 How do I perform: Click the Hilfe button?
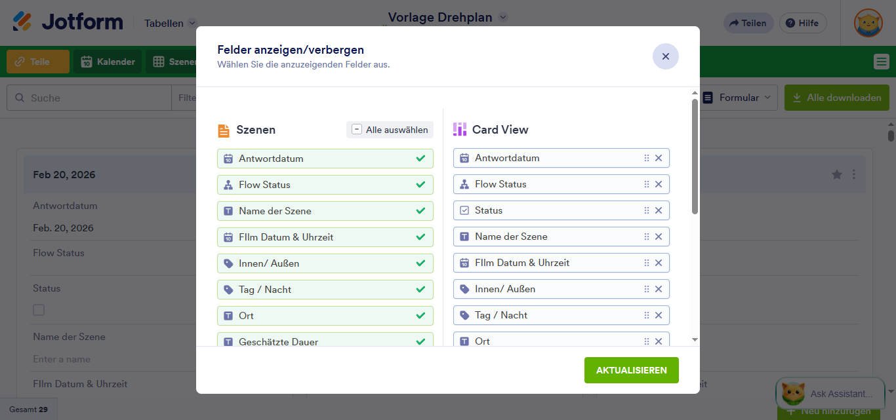[802, 23]
